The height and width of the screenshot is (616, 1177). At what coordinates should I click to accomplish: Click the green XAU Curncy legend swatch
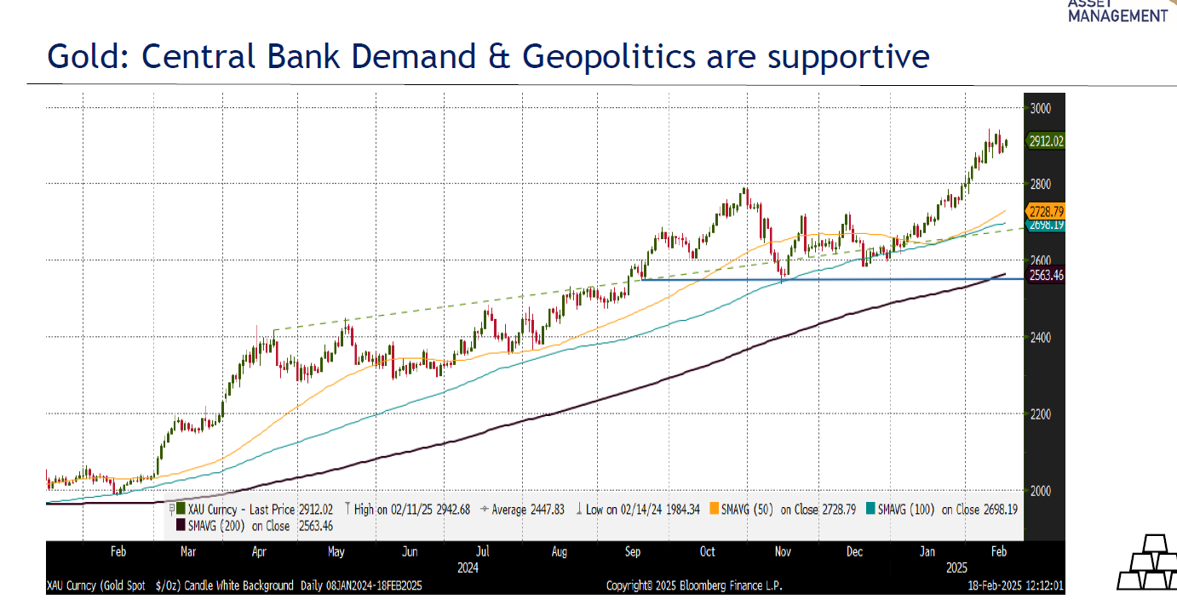pyautogui.click(x=181, y=509)
